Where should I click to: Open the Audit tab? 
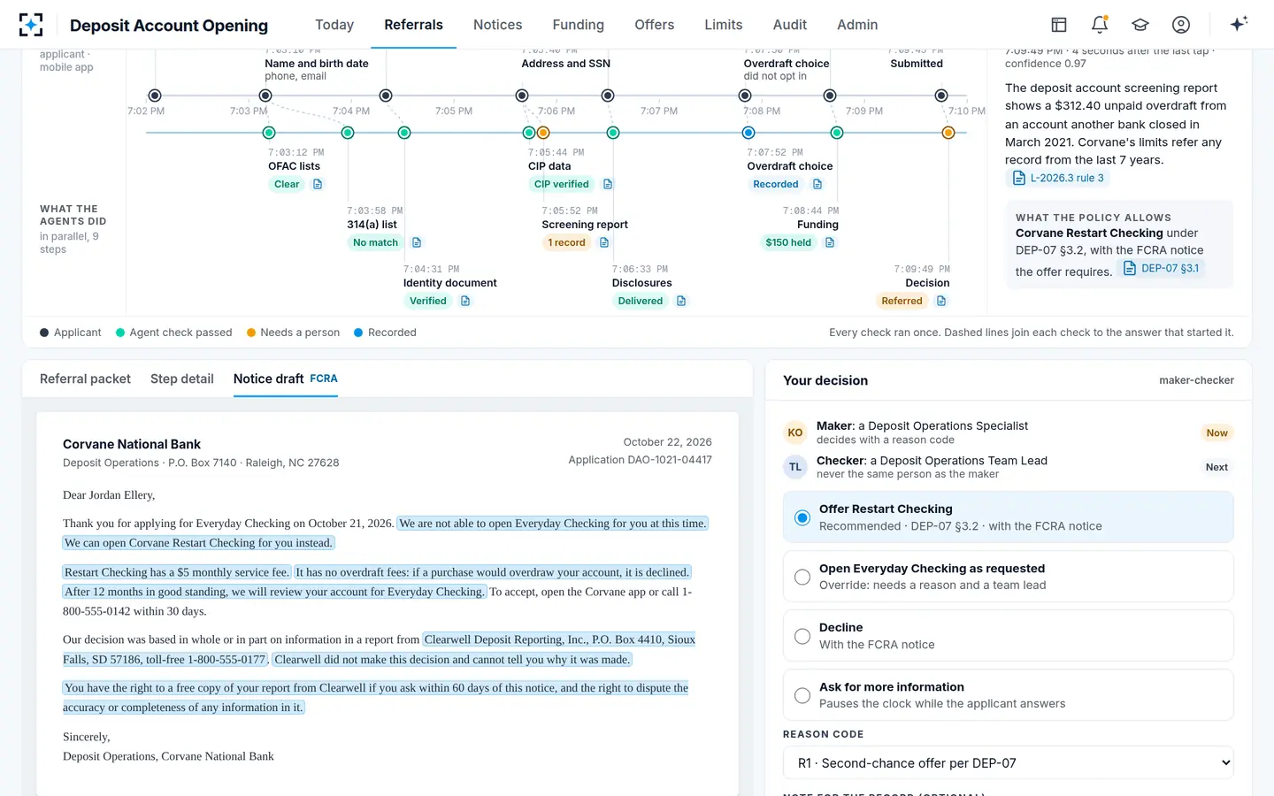pos(790,25)
